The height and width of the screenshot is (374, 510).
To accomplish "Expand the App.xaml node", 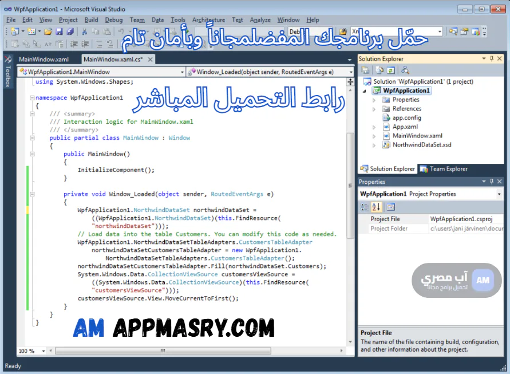I will [374, 127].
